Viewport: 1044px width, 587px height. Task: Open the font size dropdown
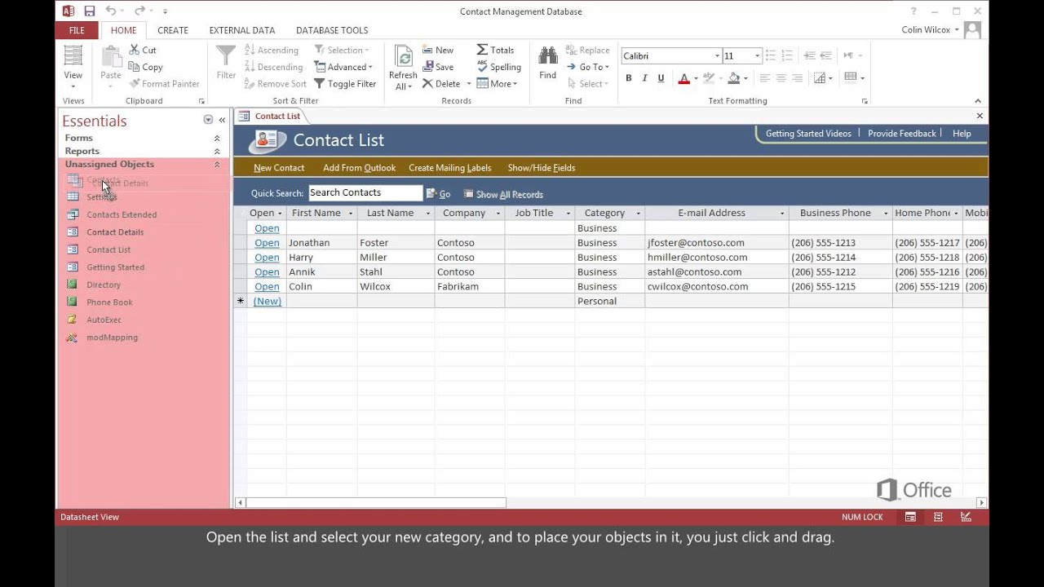(758, 56)
